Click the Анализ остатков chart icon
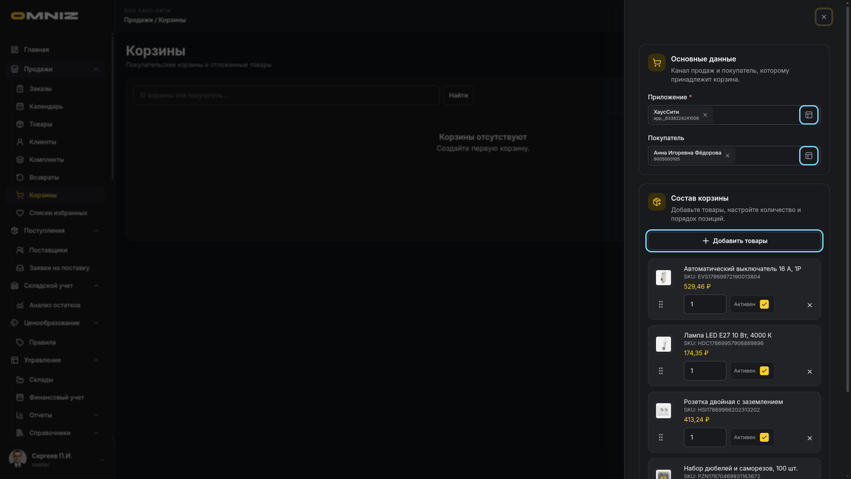The image size is (851, 479). (20, 305)
